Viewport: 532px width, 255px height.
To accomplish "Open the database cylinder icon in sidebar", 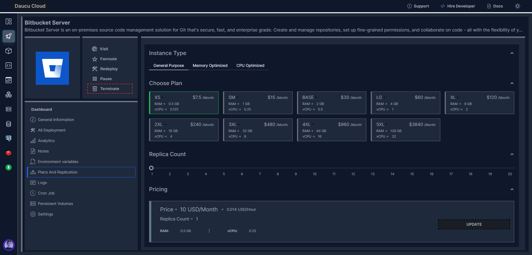I will point(9,124).
